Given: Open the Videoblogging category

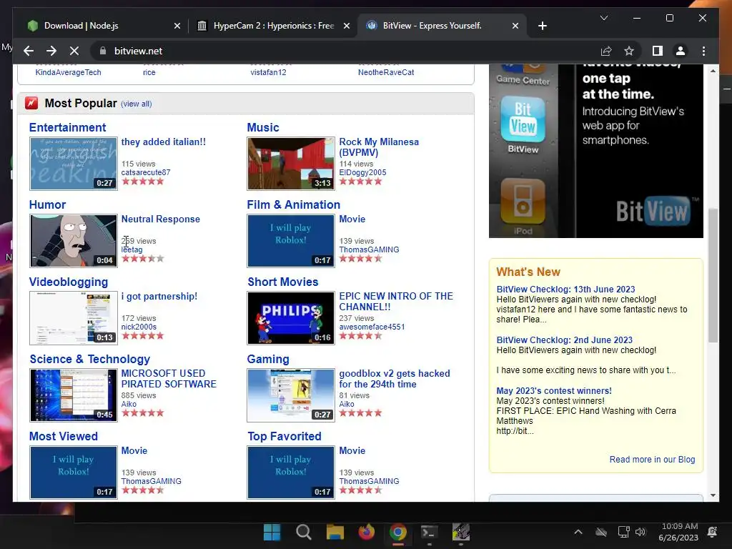Looking at the screenshot, I should [x=69, y=282].
